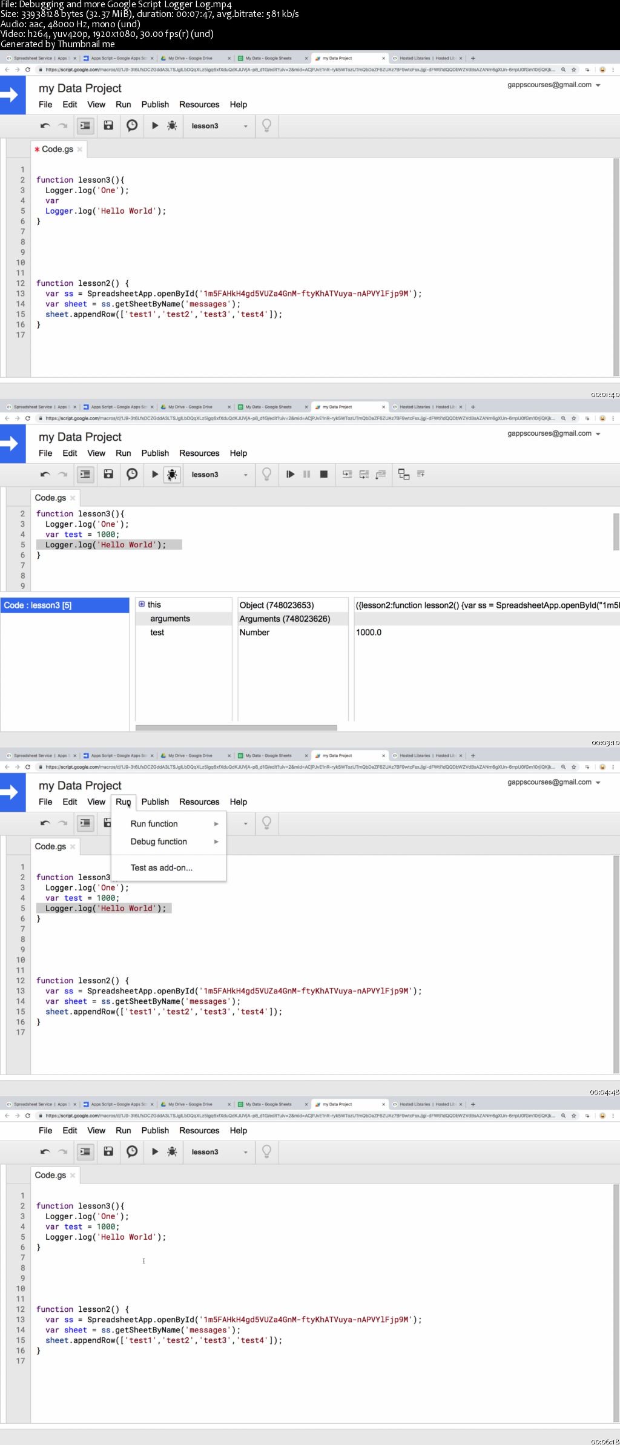
Task: Click the debugger panel horizontal scrollbar
Action: (236, 728)
